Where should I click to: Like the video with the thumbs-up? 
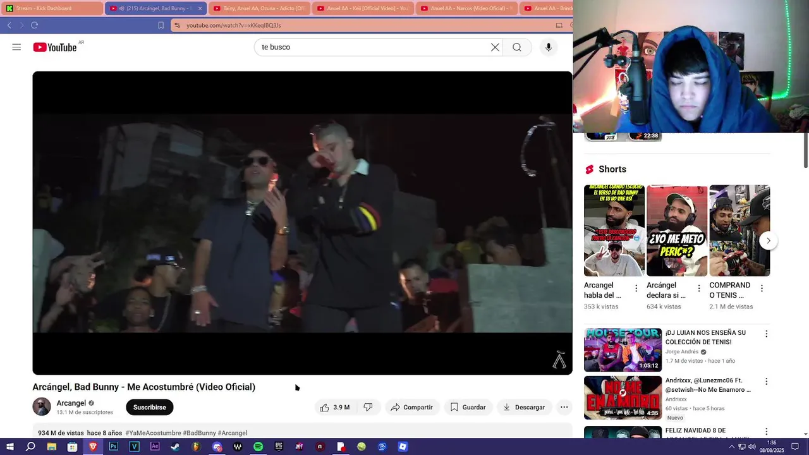(x=334, y=408)
